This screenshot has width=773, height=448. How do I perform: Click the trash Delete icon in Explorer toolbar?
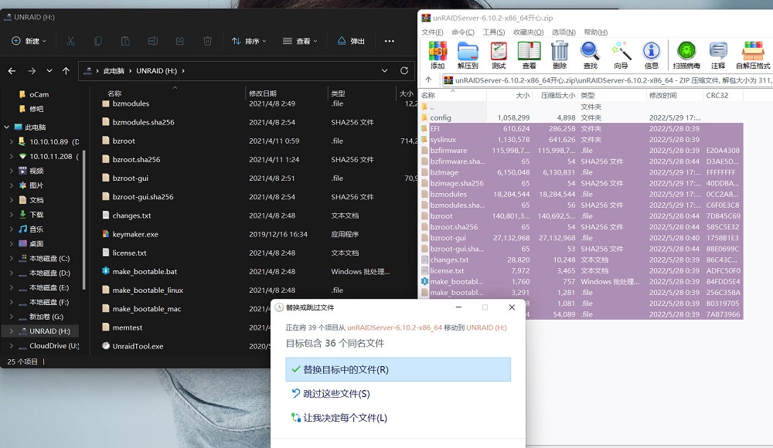pos(207,41)
